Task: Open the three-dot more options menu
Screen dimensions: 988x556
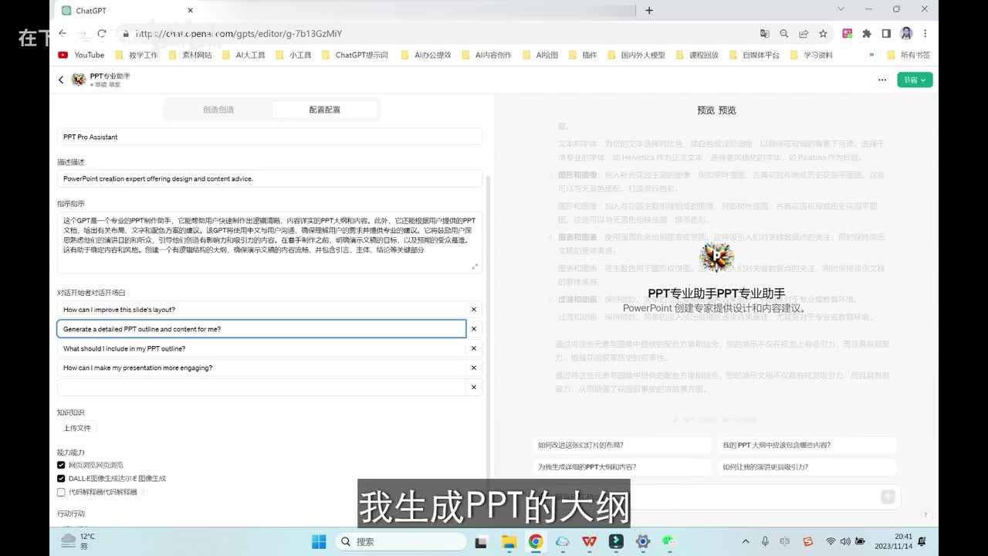Action: coord(882,80)
